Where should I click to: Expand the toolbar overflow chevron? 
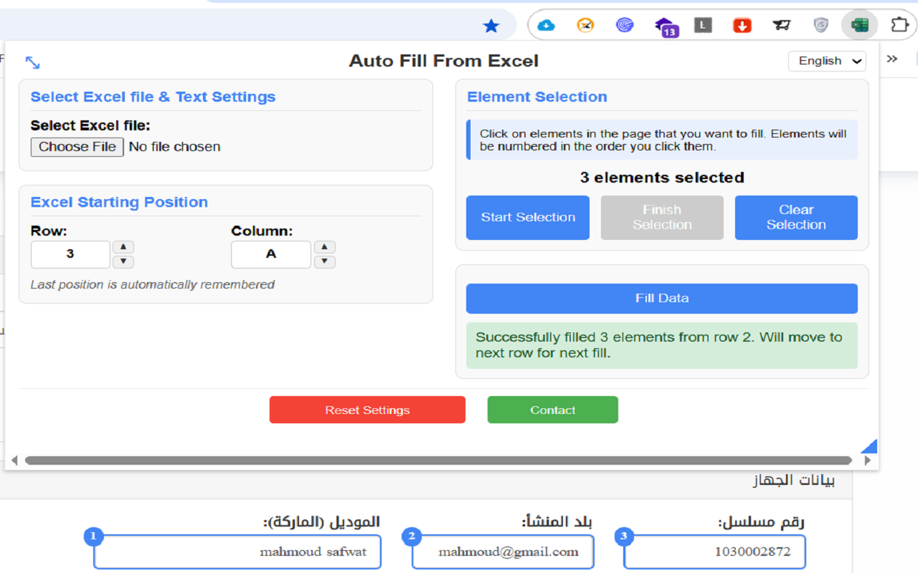click(891, 60)
